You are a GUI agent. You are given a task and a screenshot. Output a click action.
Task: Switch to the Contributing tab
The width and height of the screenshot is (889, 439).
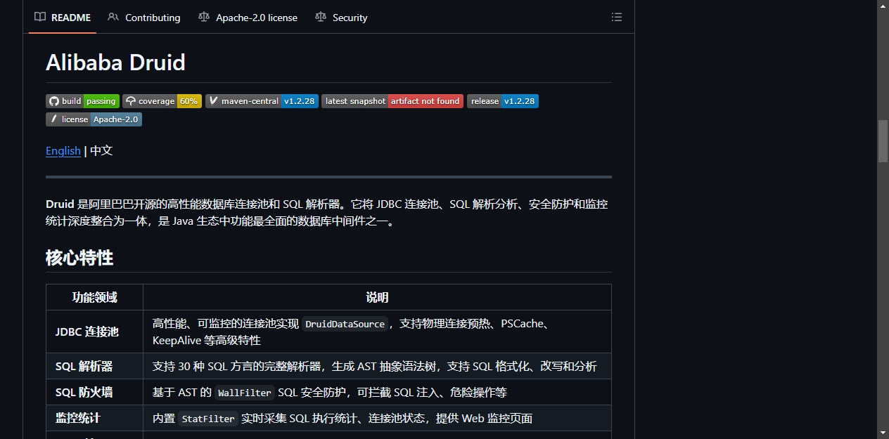[144, 18]
